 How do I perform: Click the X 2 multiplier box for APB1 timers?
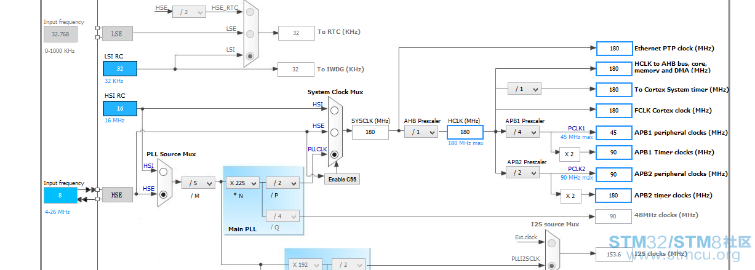click(x=569, y=153)
